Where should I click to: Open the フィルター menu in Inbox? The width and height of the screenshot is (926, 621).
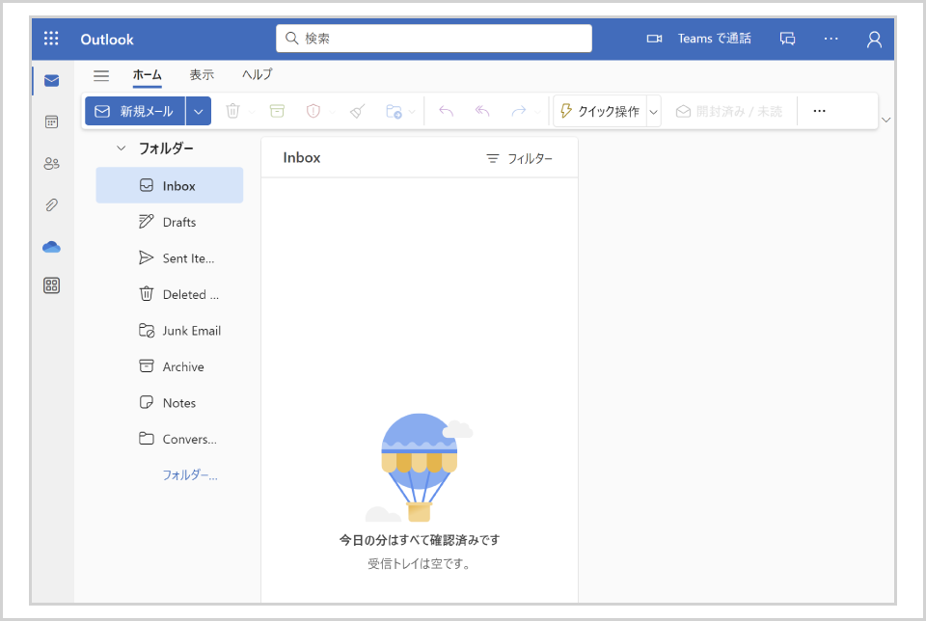point(520,158)
